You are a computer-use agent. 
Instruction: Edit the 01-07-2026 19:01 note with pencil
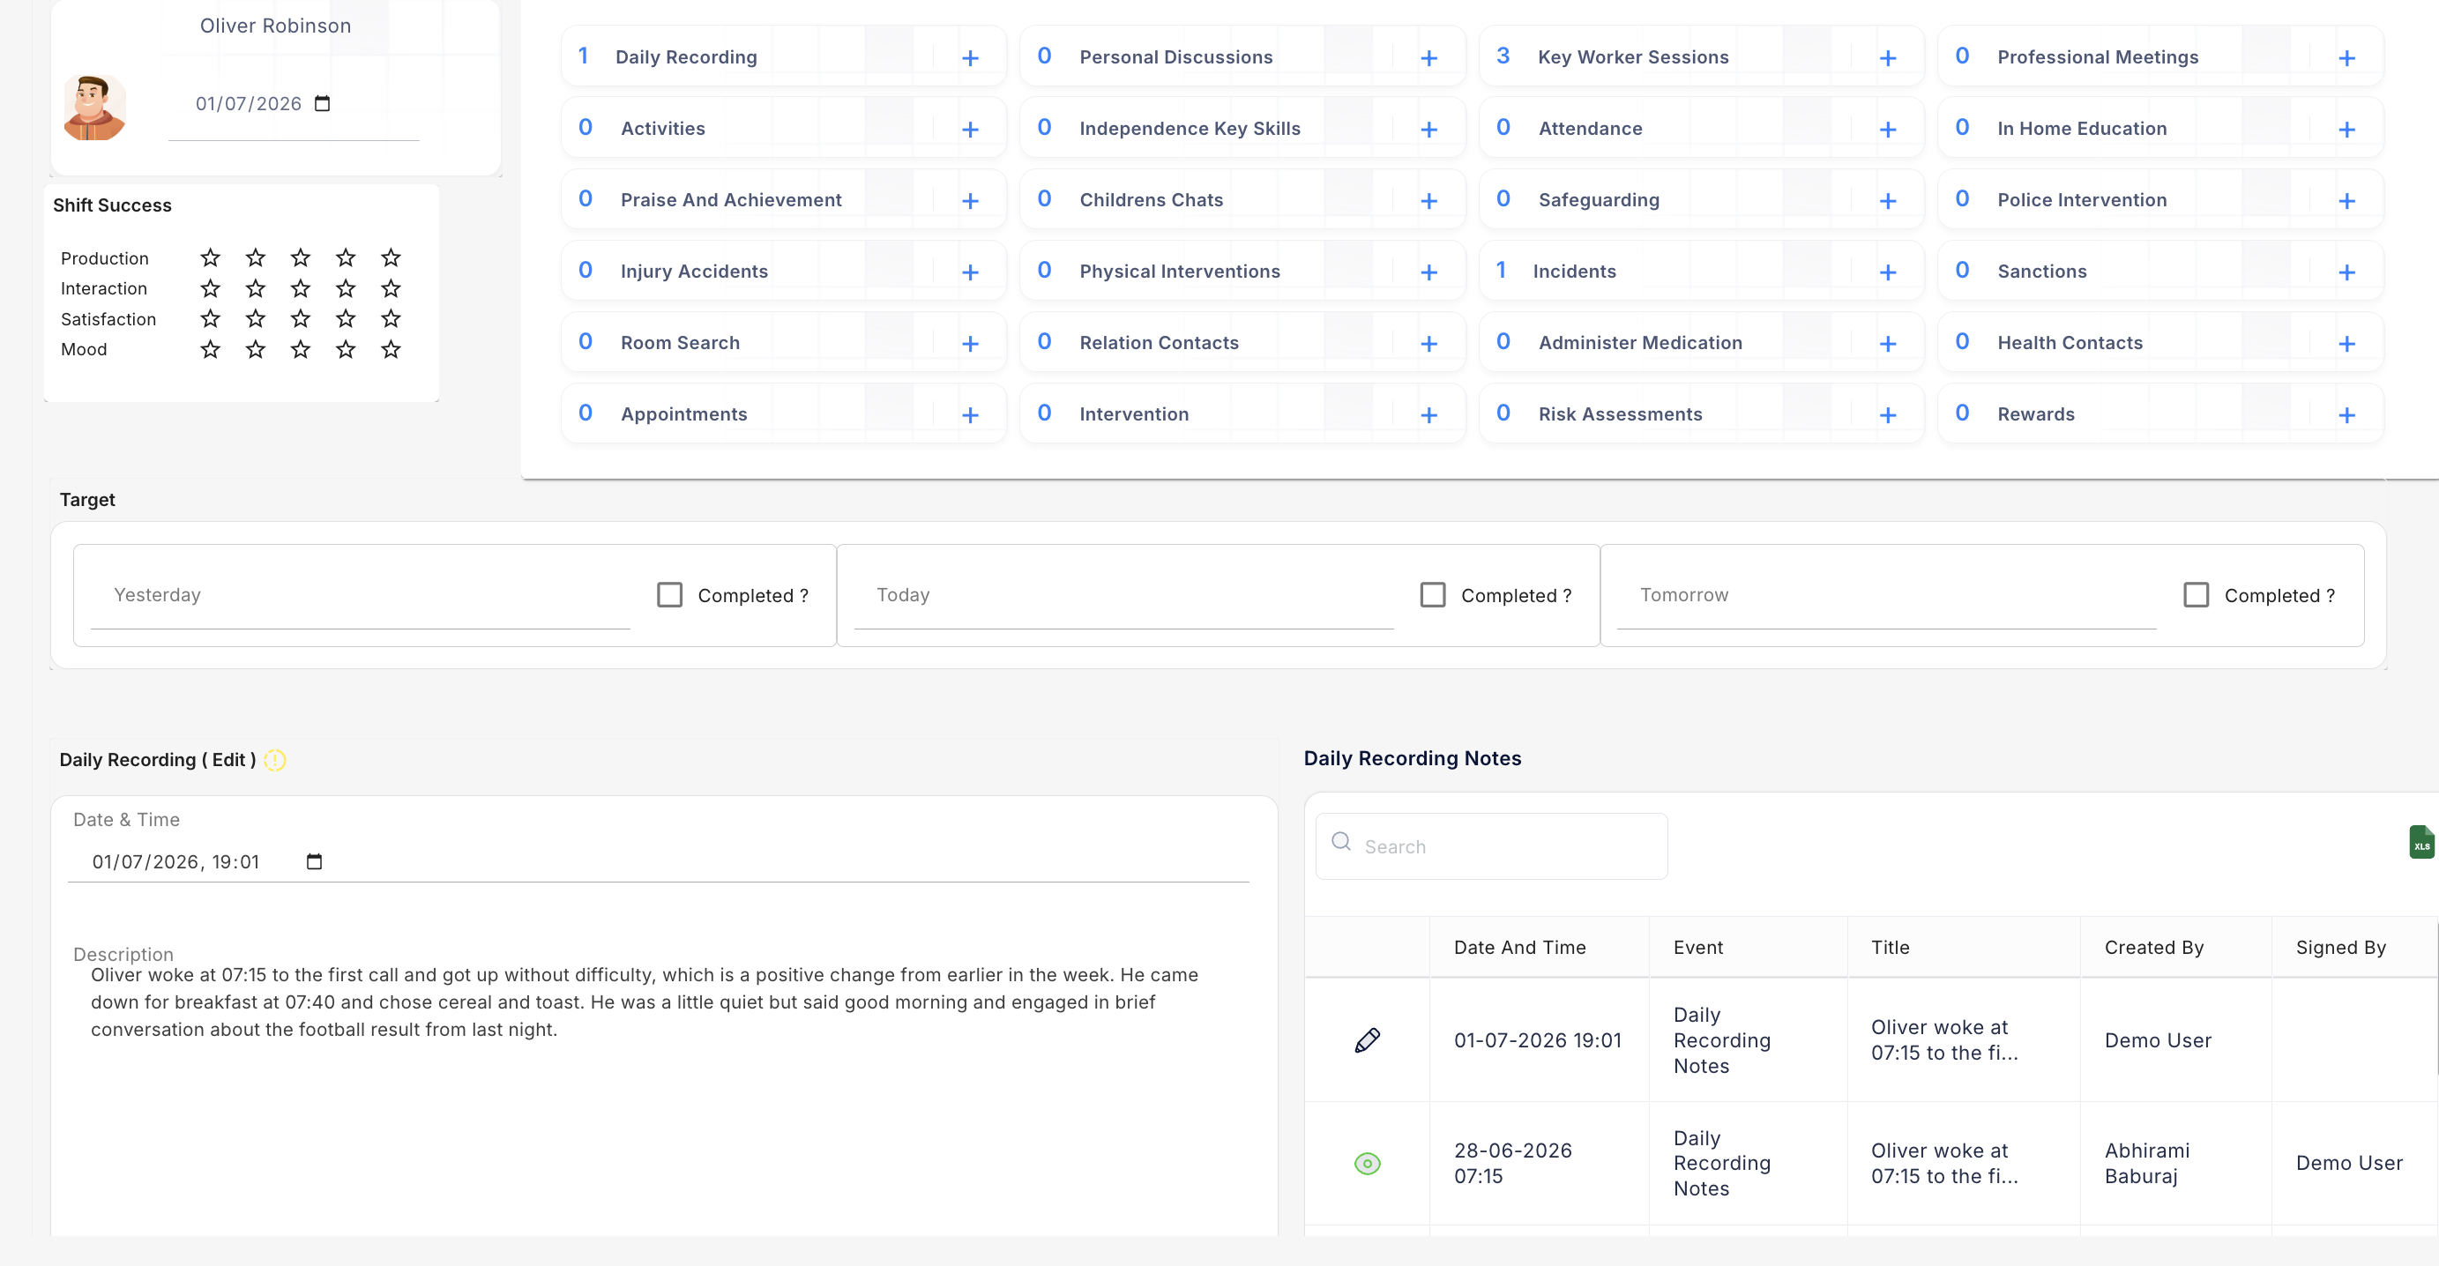[x=1366, y=1039]
